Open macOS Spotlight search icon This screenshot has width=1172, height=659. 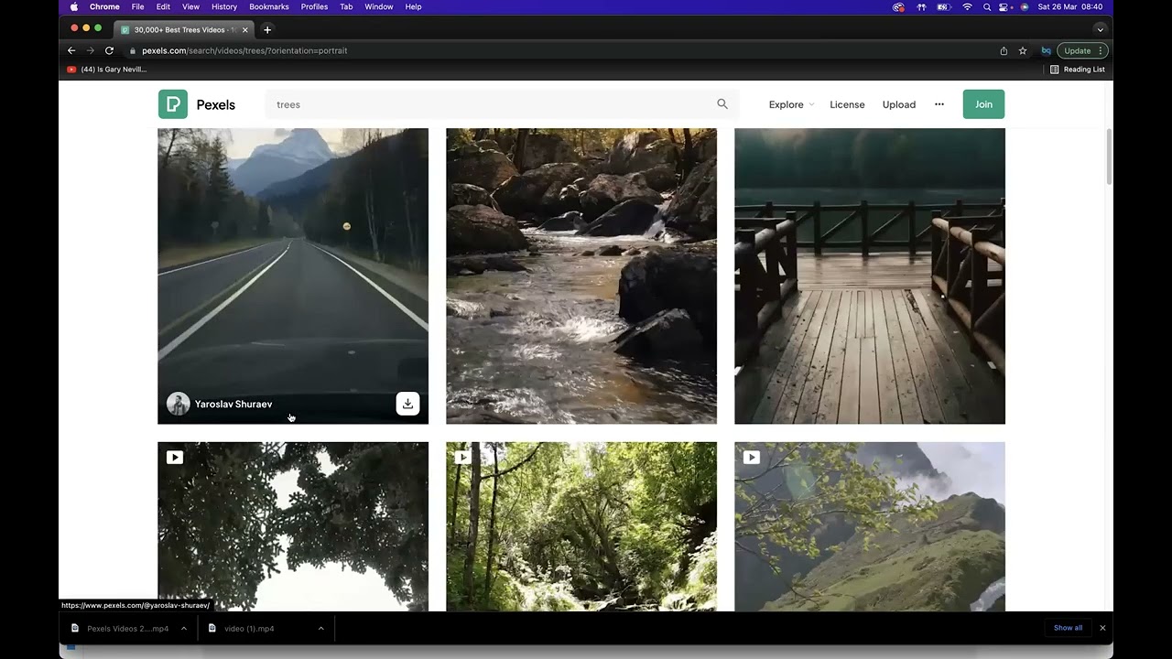click(x=986, y=6)
